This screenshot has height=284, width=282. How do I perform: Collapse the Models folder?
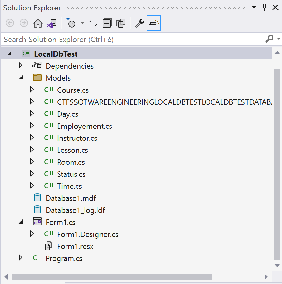[21, 78]
